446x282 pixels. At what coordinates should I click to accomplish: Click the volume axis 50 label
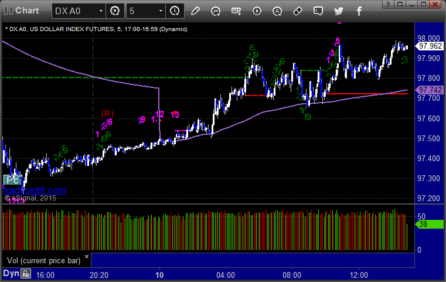[421, 216]
